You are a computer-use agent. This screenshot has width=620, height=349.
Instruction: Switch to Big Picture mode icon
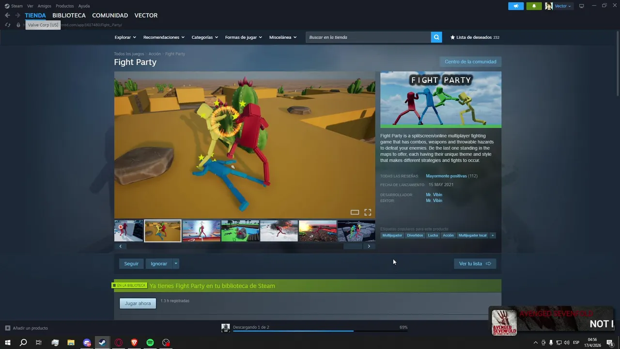pos(581,6)
